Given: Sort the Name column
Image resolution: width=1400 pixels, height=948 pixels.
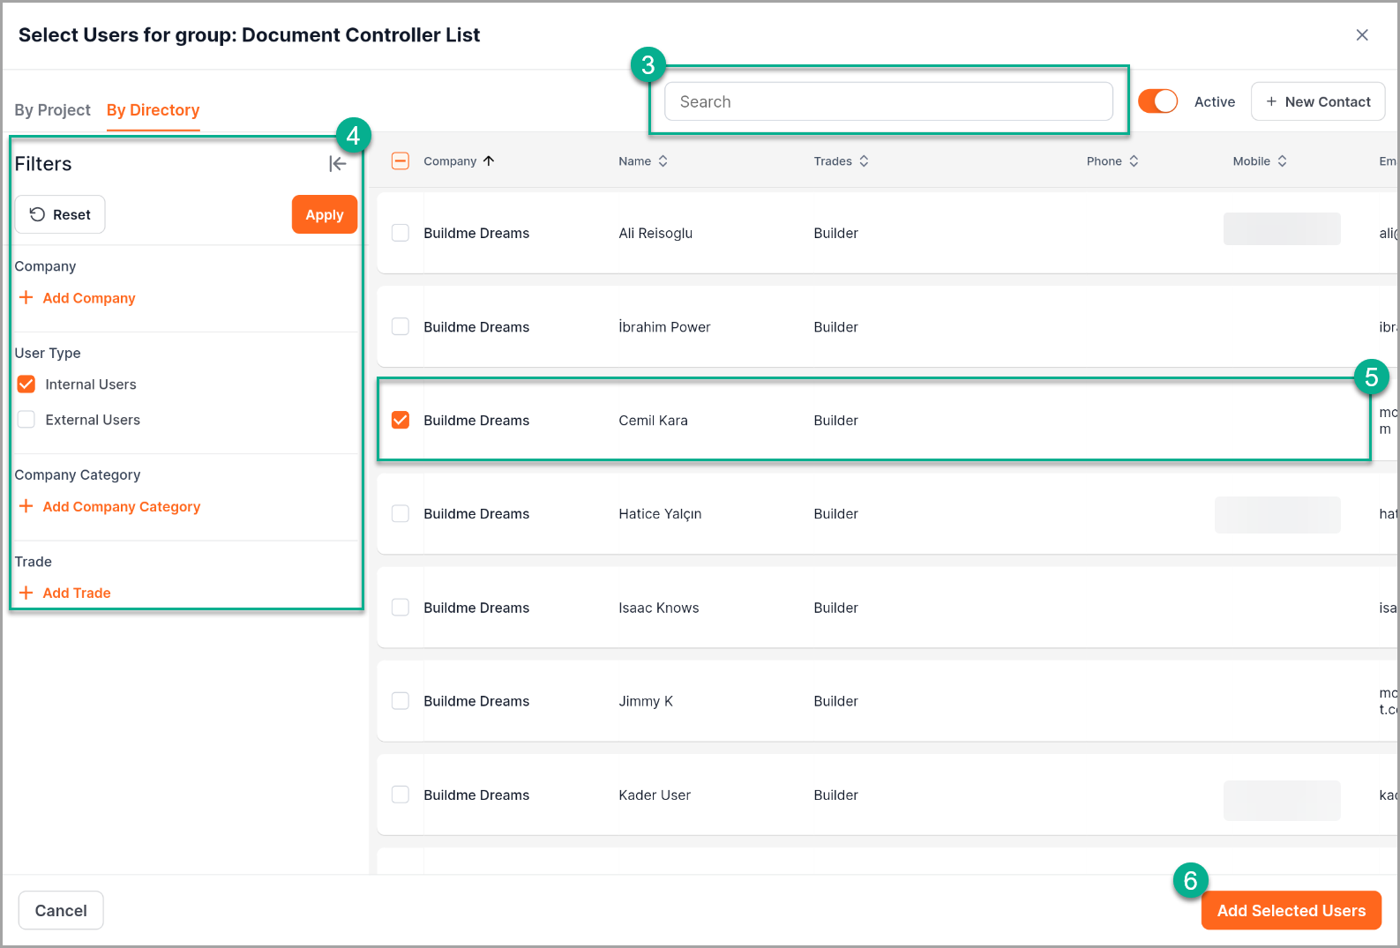Looking at the screenshot, I should coord(663,161).
